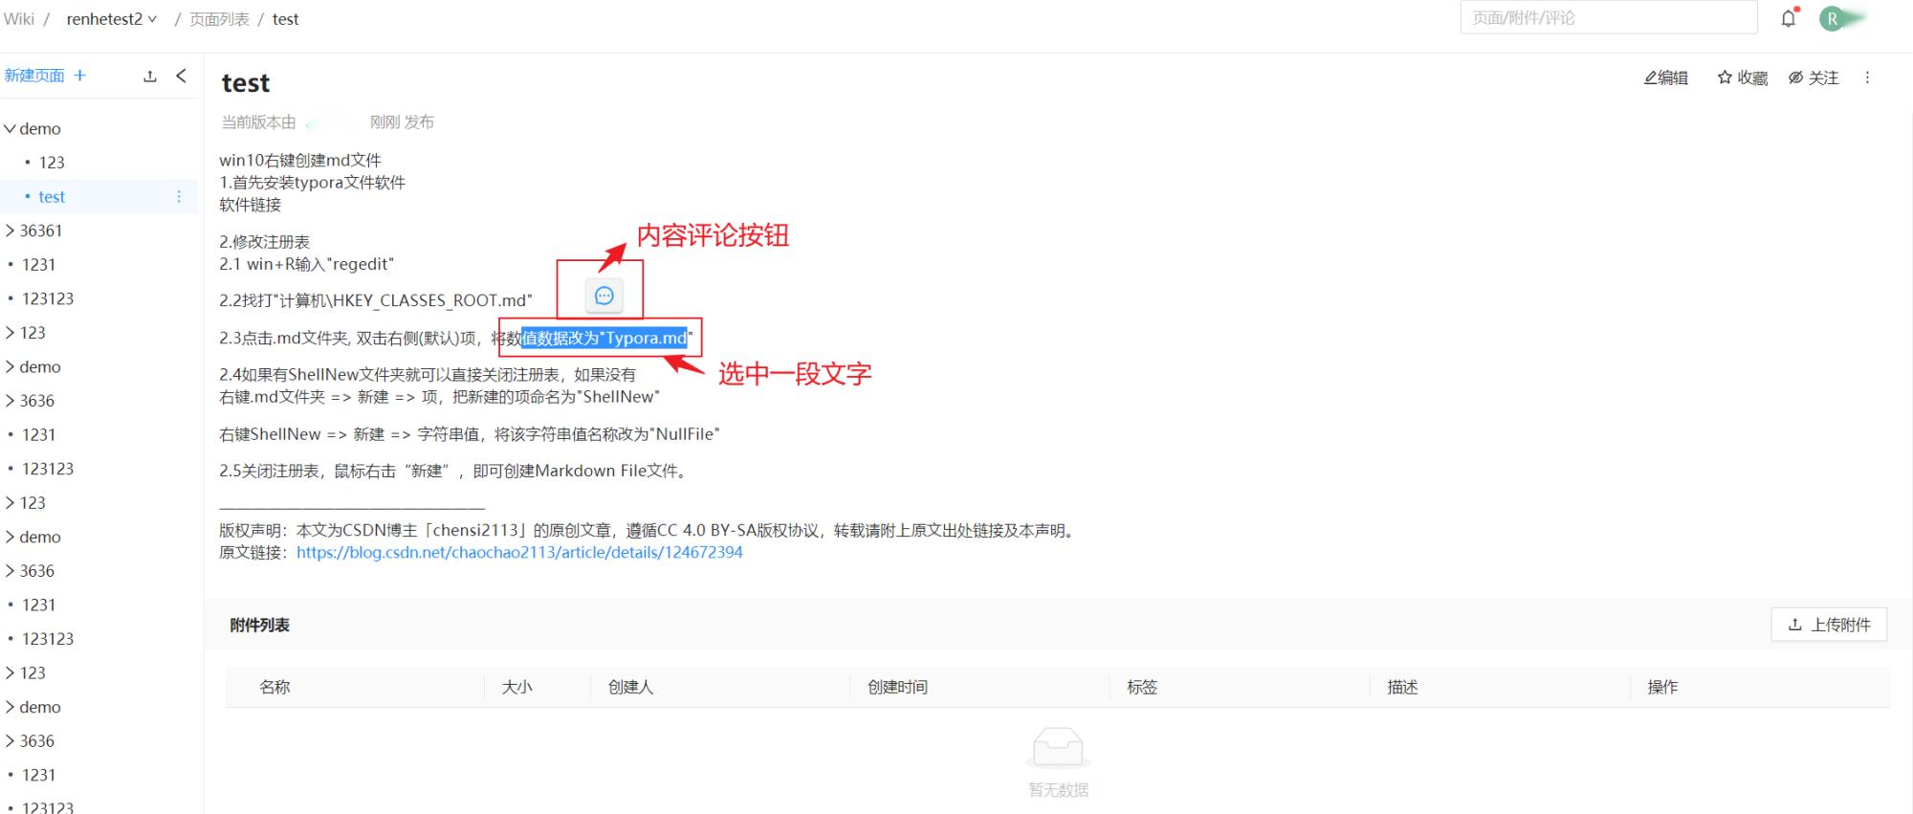This screenshot has width=1913, height=814.
Task: Go to 页面列表 in the breadcrumb
Action: pyautogui.click(x=219, y=19)
